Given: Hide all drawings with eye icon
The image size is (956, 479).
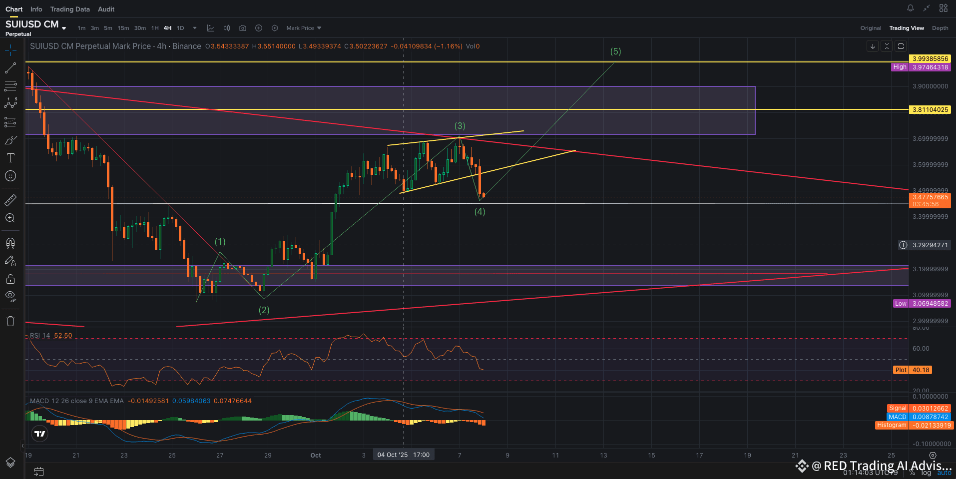Looking at the screenshot, I should [x=10, y=297].
